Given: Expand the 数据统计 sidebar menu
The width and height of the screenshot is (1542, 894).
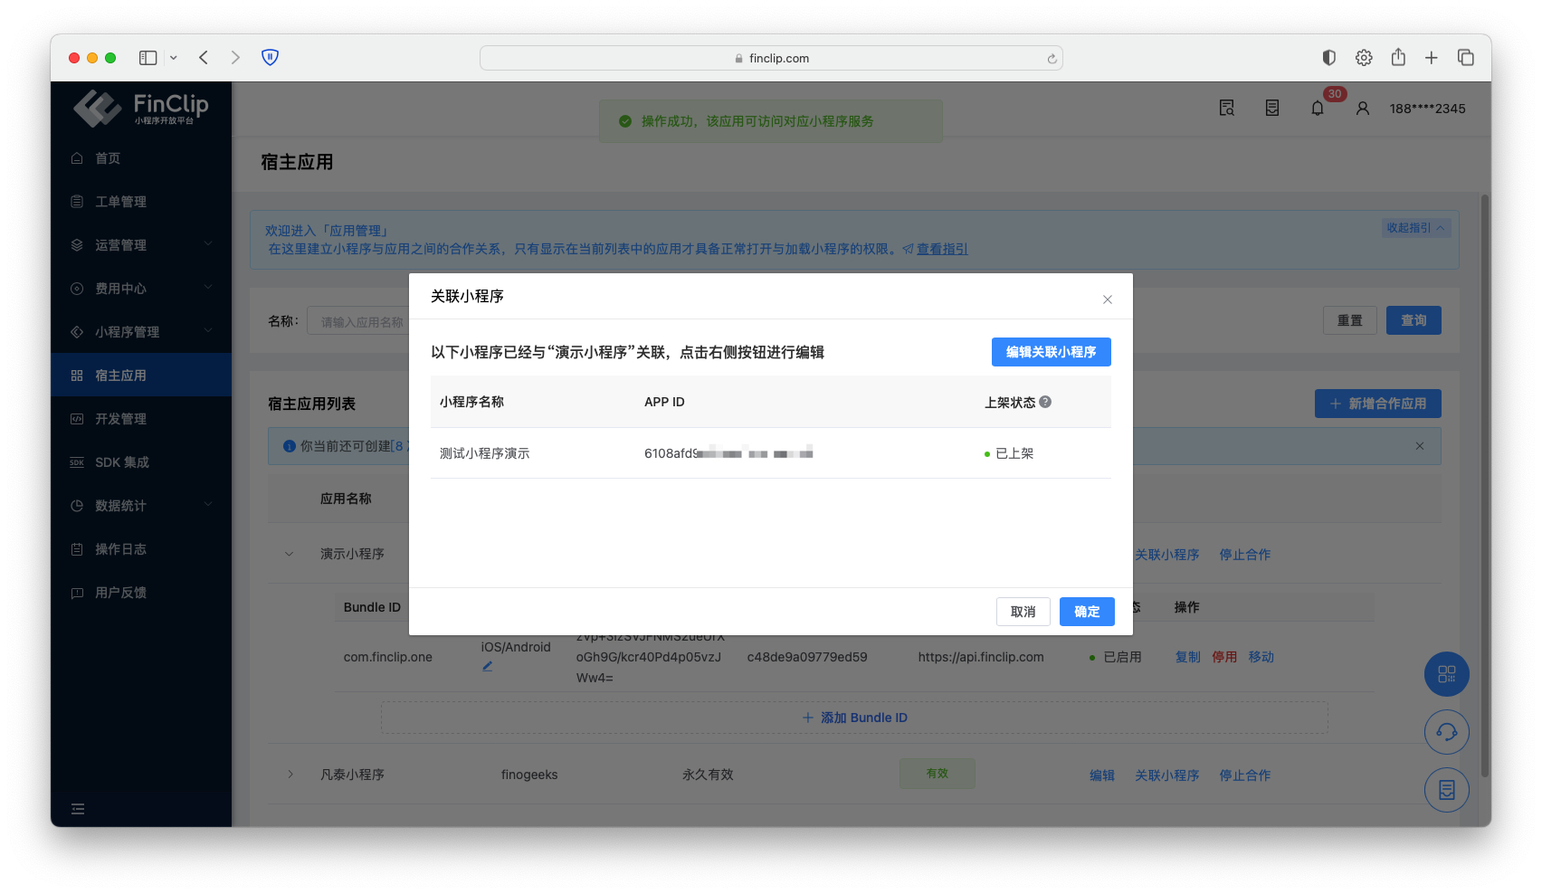Looking at the screenshot, I should 140,506.
